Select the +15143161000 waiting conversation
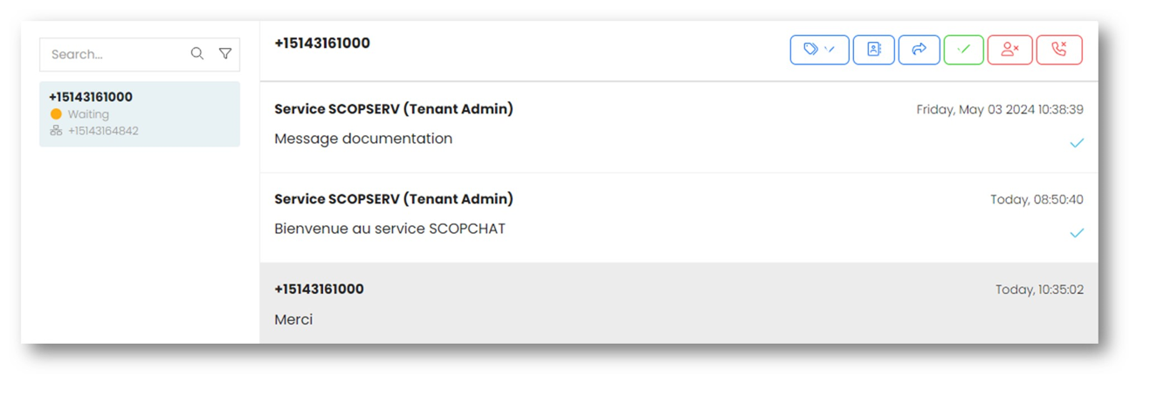1150x404 pixels. [x=140, y=113]
